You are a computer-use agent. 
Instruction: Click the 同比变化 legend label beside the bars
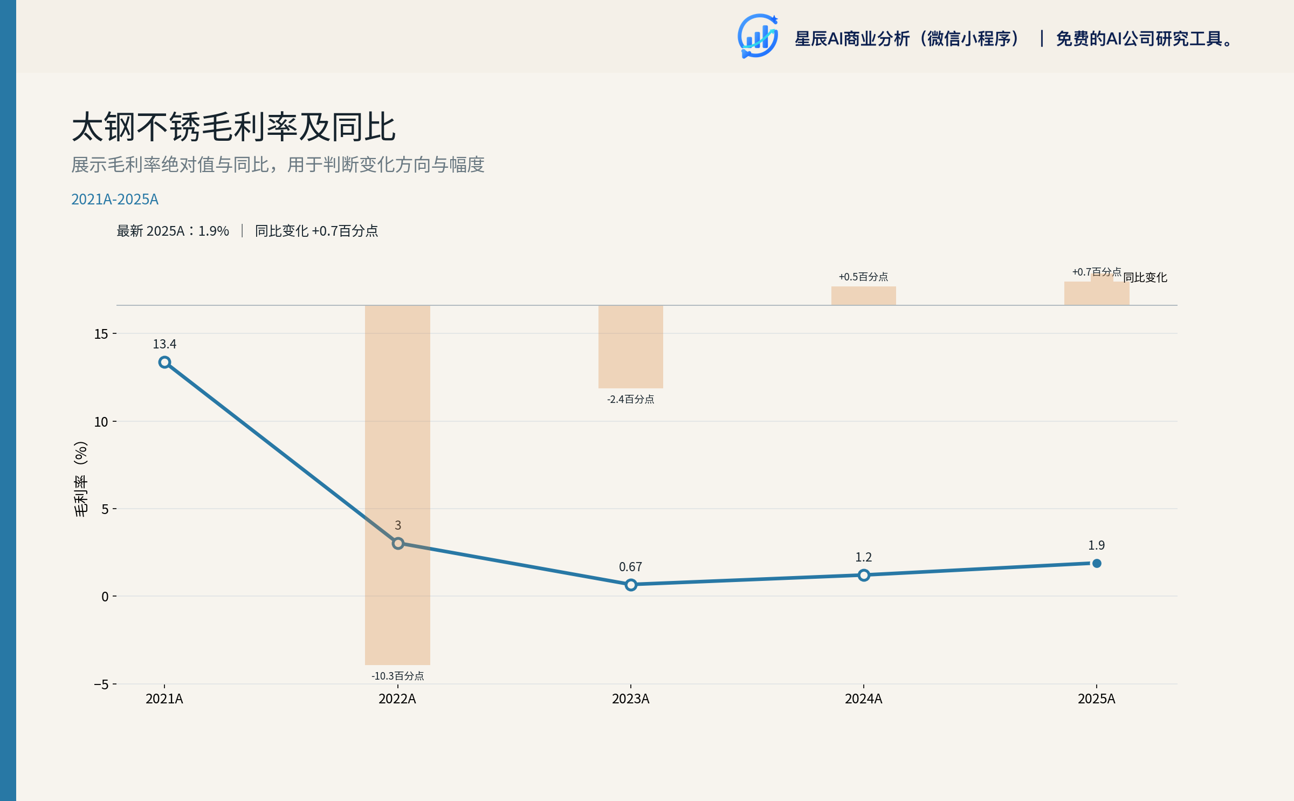pos(1145,278)
